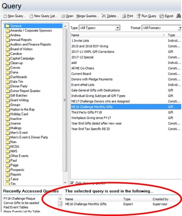This screenshot has width=182, height=216.
Task: Click the Merge Queries toolbar button
Action: pos(88,16)
